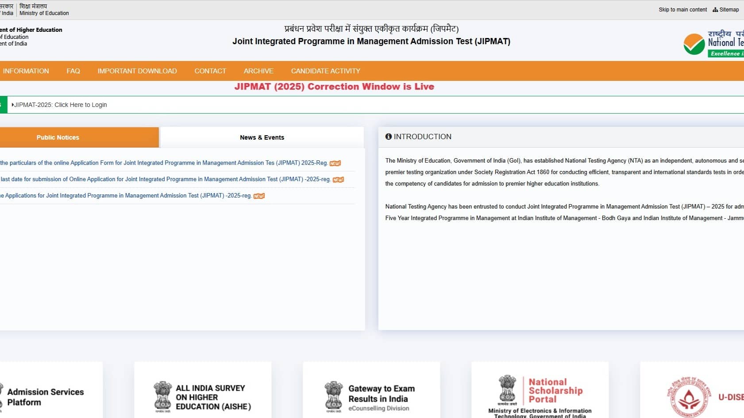744x418 pixels.
Task: Go to the CONTACT page
Action: (210, 71)
